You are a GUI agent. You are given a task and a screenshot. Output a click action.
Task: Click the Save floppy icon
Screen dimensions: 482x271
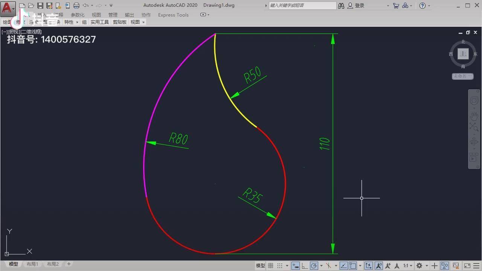(x=40, y=6)
